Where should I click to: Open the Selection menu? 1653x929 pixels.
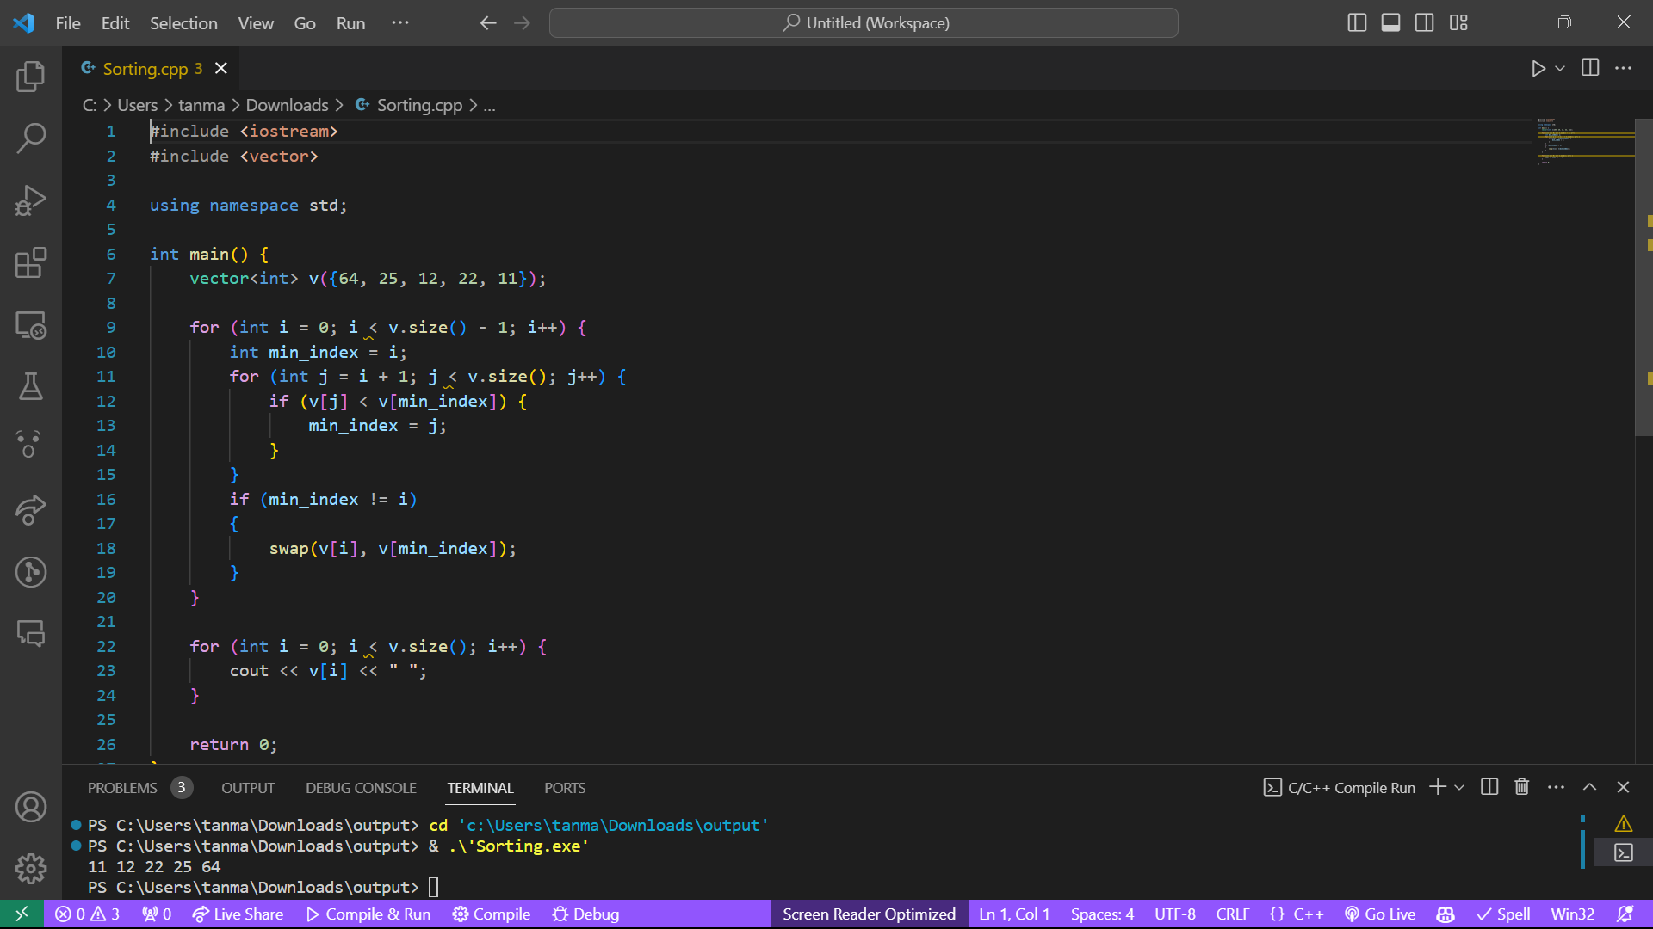(x=183, y=23)
